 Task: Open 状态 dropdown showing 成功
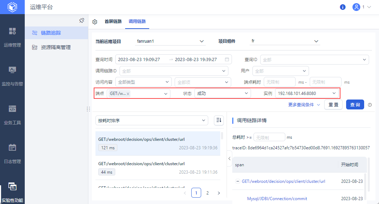pos(223,94)
